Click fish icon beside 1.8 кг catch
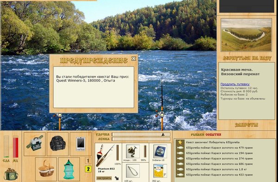278x182 pixels. (180, 169)
